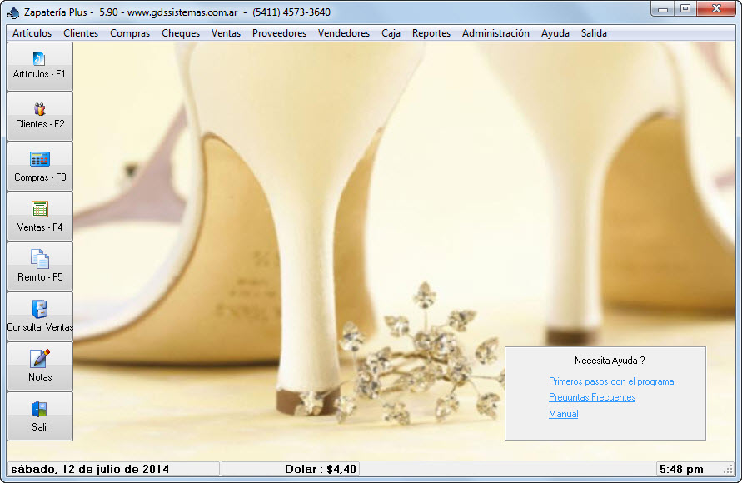Open the Notas sidebar button
This screenshot has height=483, width=742.
(x=40, y=366)
